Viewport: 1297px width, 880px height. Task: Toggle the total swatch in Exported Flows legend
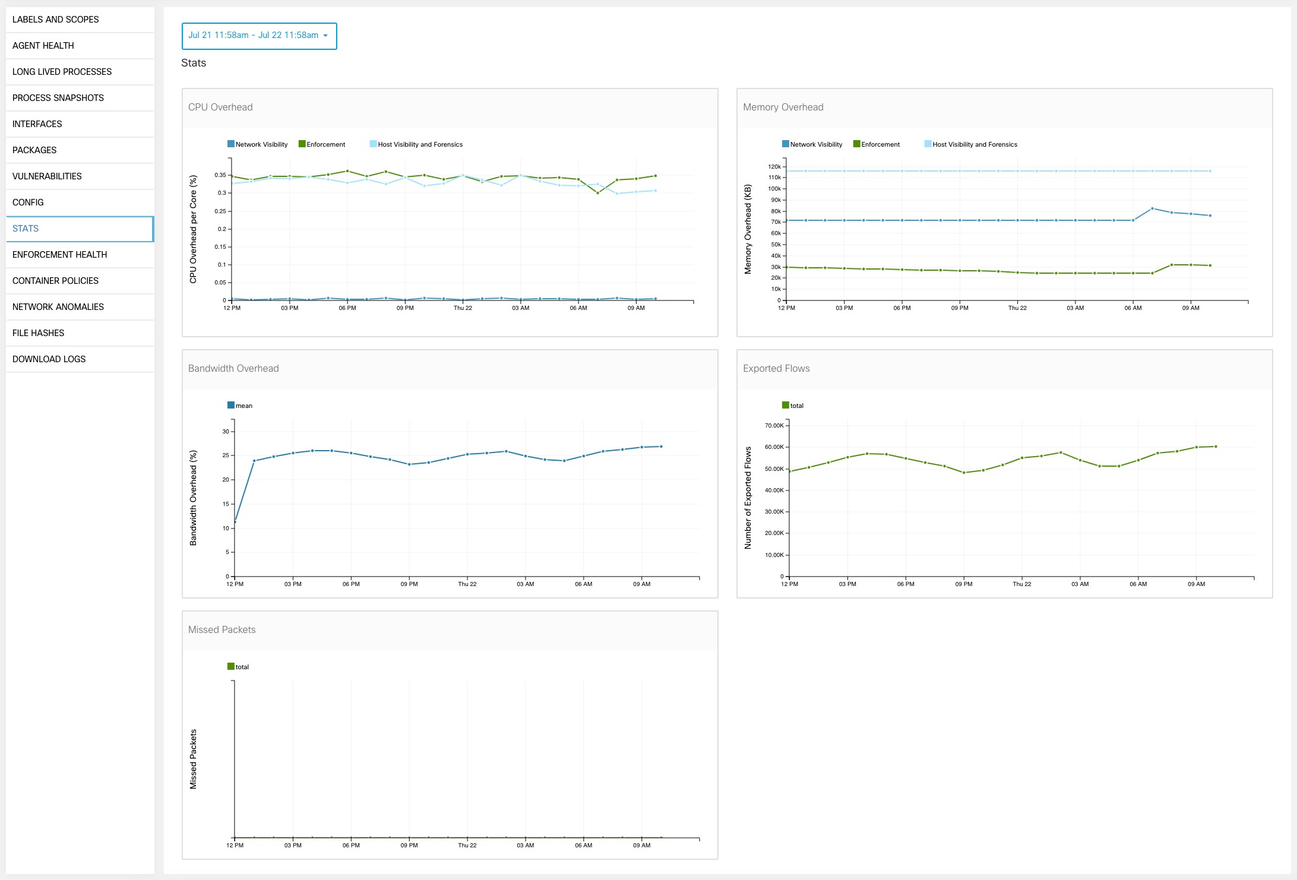tap(786, 405)
